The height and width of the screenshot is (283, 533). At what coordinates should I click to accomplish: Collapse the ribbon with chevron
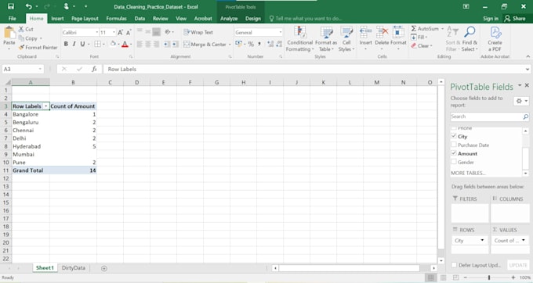(528, 56)
